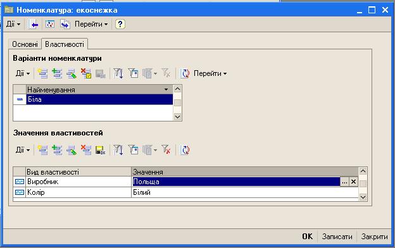Select the Біла row in variants list
This screenshot has height=248, width=395.
click(x=99, y=99)
